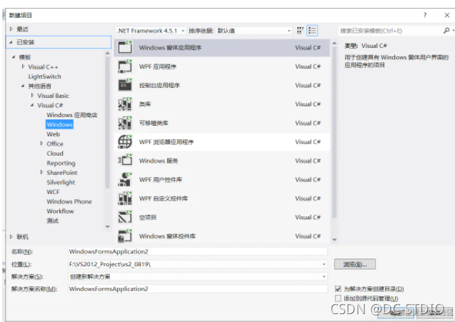Expand the Visual Basic tree node
The width and height of the screenshot is (455, 322).
[33, 96]
